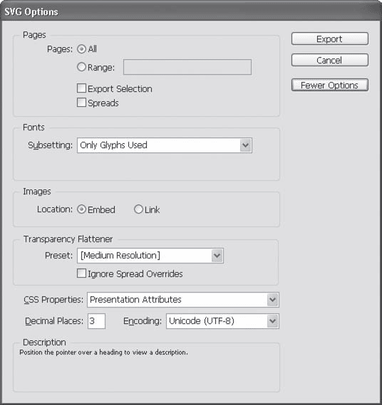Check Ignore Spread Overrides
Viewport: 382px width, 405px height.
[81, 273]
